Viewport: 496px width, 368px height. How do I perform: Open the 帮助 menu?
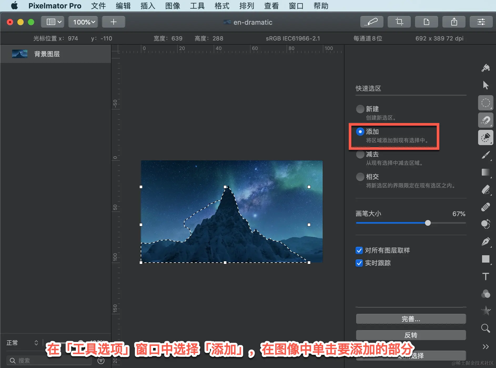[x=321, y=6]
